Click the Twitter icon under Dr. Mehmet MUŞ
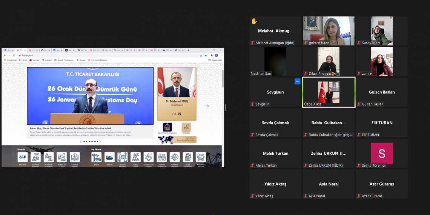 coord(180,114)
